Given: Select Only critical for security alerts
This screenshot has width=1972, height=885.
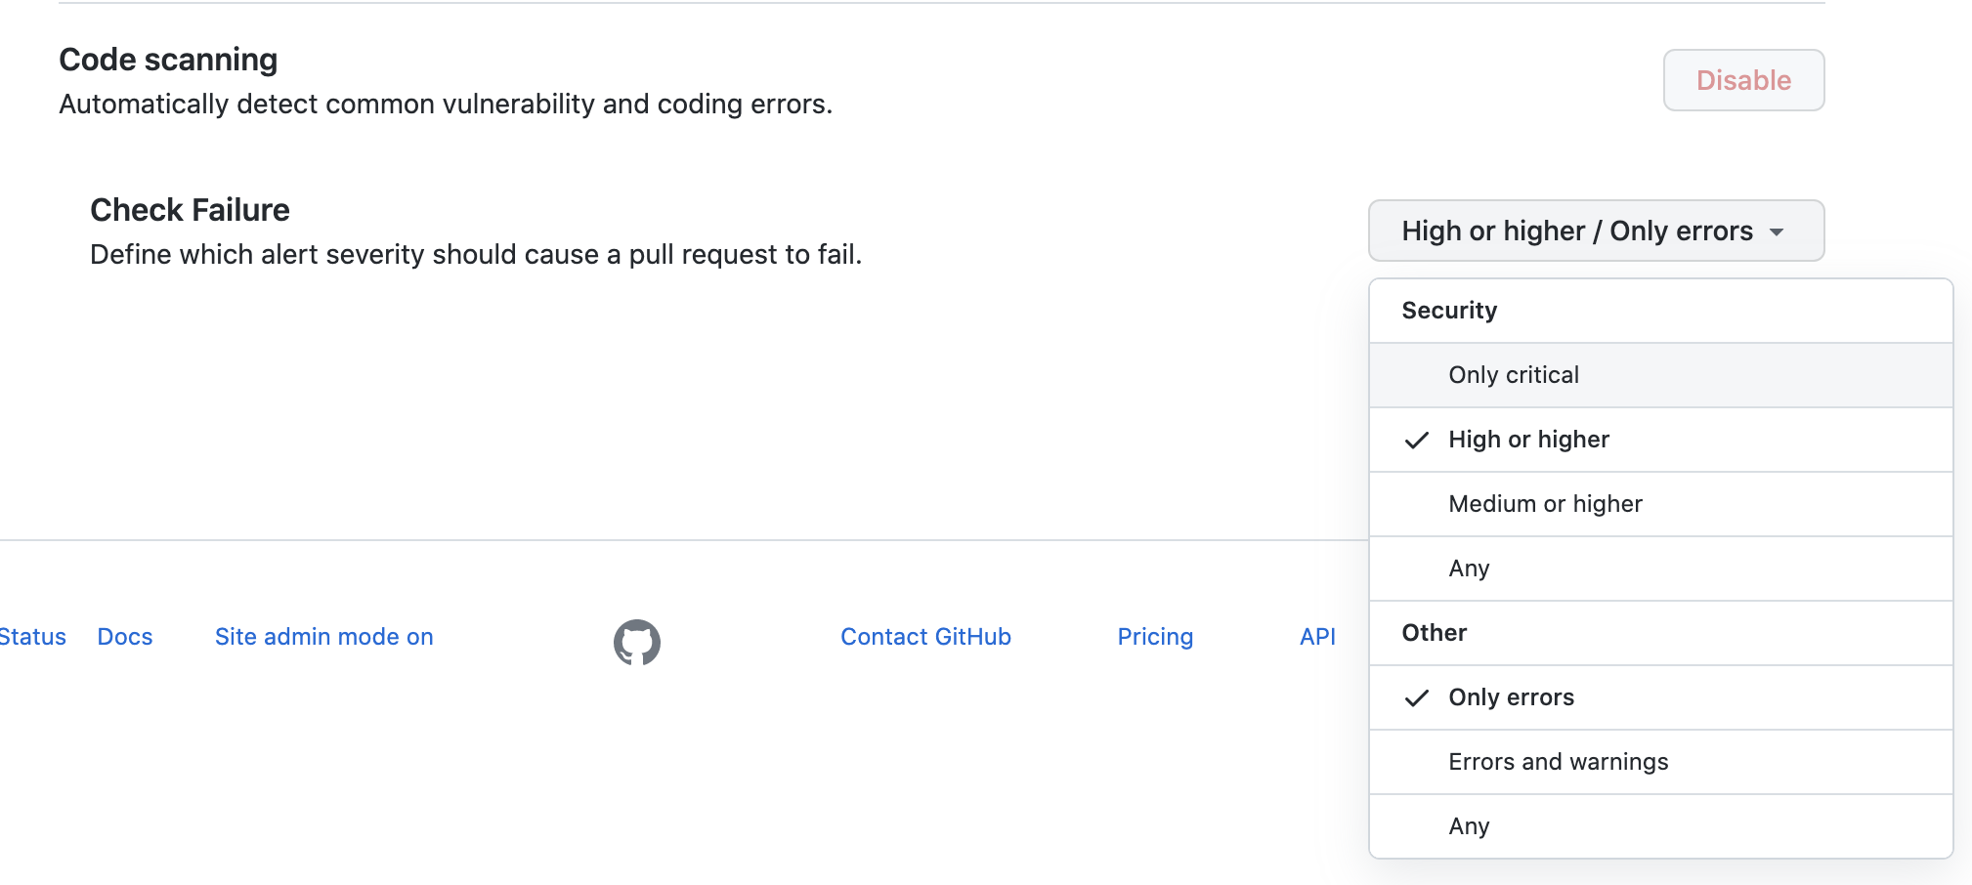Looking at the screenshot, I should (x=1513, y=374).
